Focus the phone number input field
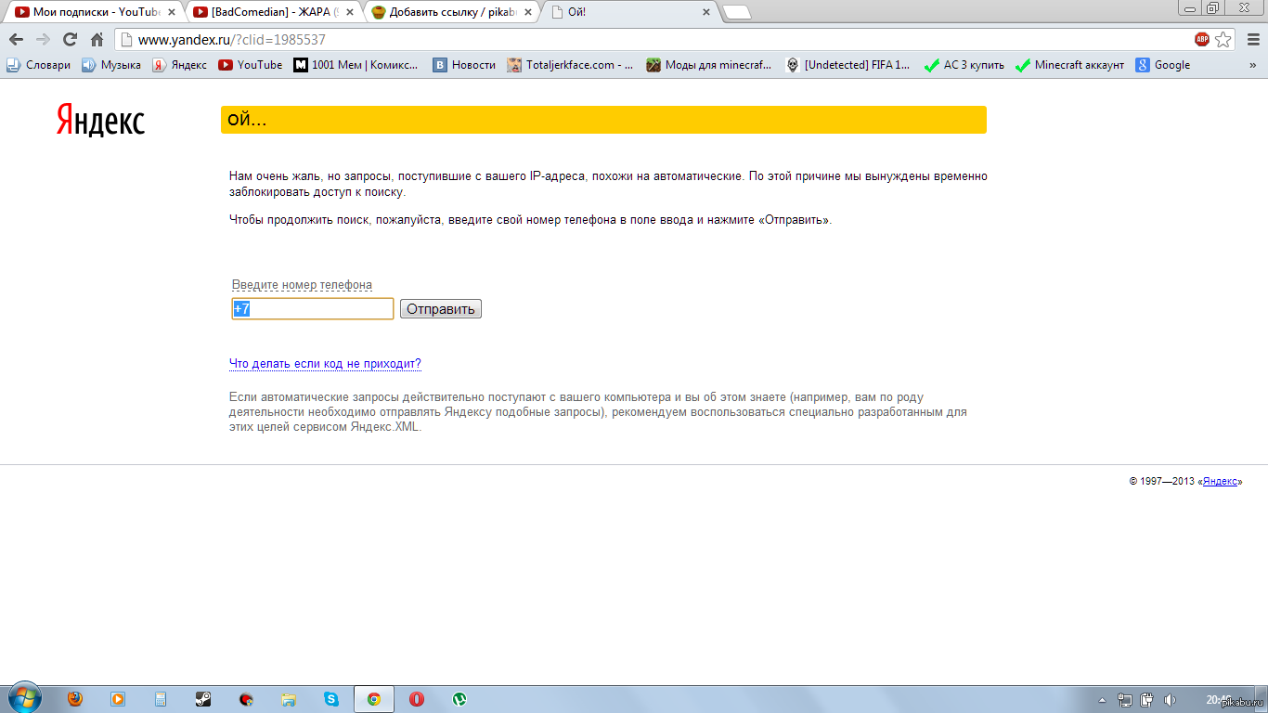The width and height of the screenshot is (1268, 713). [313, 309]
